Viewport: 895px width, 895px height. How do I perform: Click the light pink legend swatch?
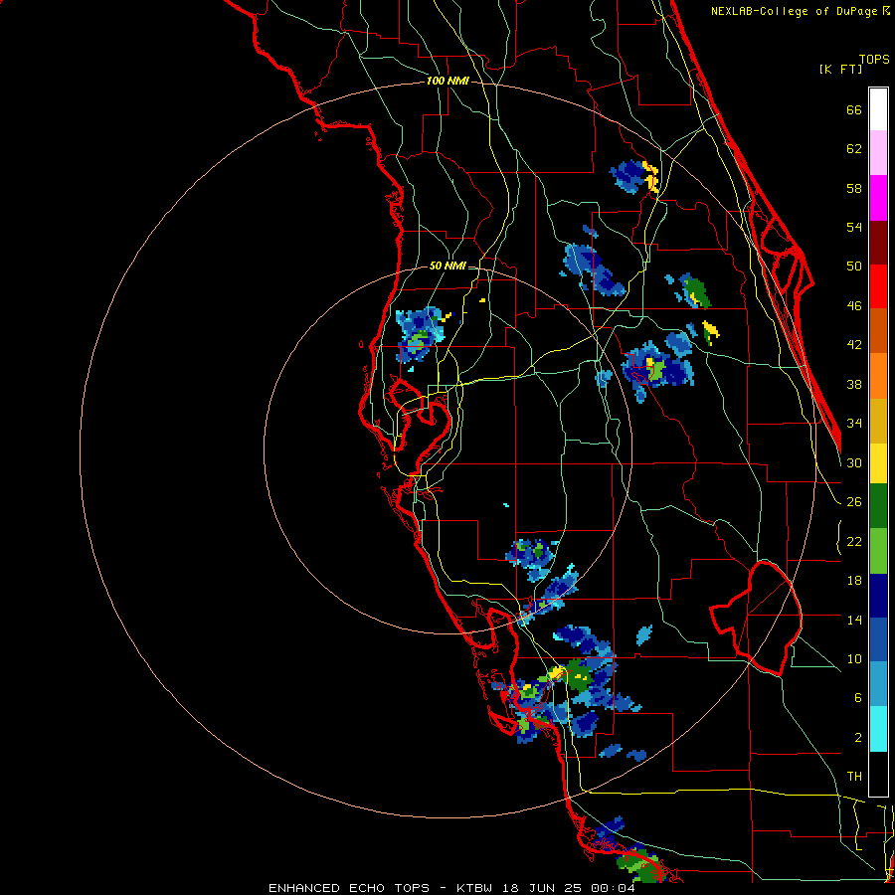[878, 153]
